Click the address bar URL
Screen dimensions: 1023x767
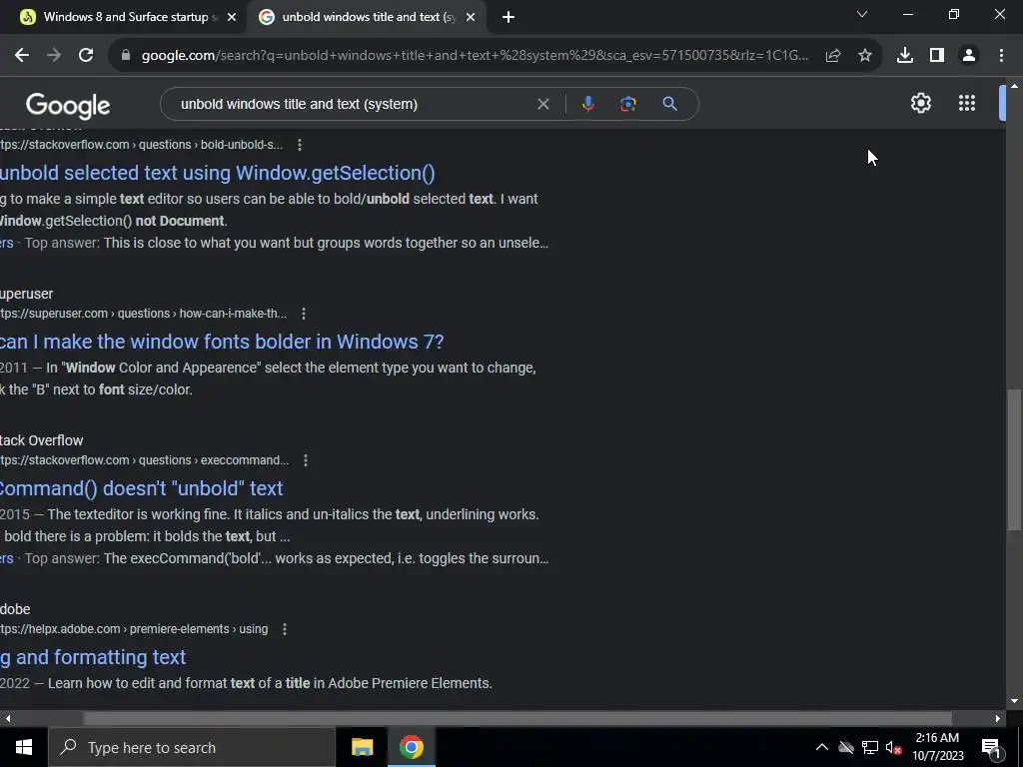pyautogui.click(x=475, y=56)
